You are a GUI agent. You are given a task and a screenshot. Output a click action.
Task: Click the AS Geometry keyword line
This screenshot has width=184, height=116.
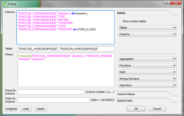pos(53,14)
